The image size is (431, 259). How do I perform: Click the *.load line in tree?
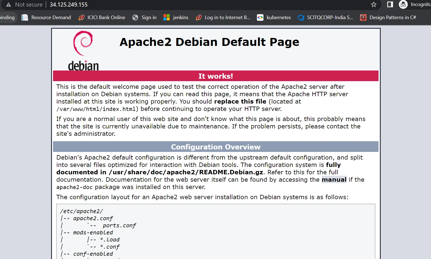110,240
